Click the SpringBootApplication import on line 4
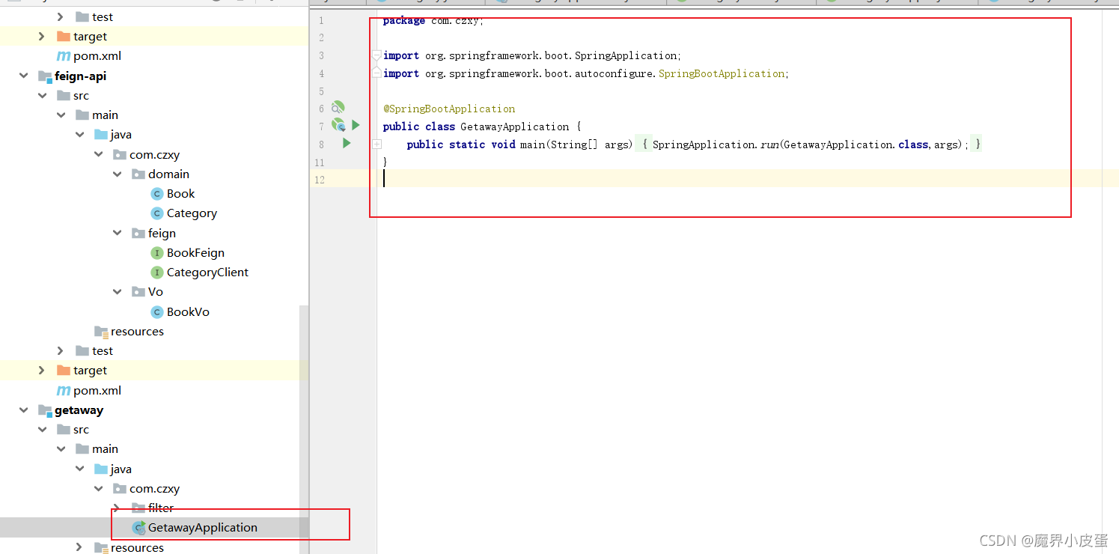This screenshot has width=1119, height=554. 586,73
